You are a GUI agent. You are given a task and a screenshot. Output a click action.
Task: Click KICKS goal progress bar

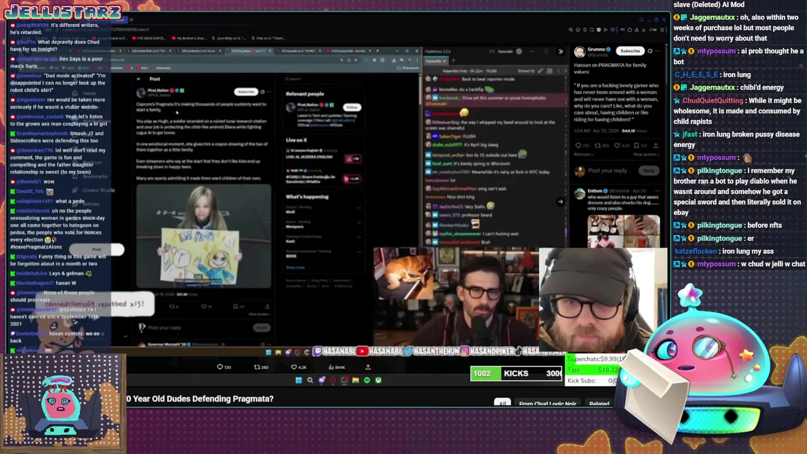[516, 373]
